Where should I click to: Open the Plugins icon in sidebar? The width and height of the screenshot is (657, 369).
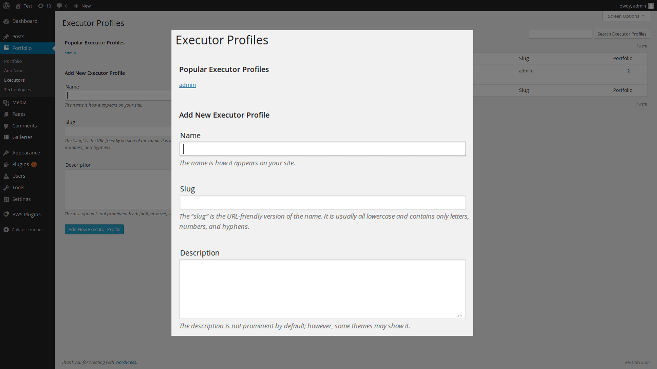[6, 164]
